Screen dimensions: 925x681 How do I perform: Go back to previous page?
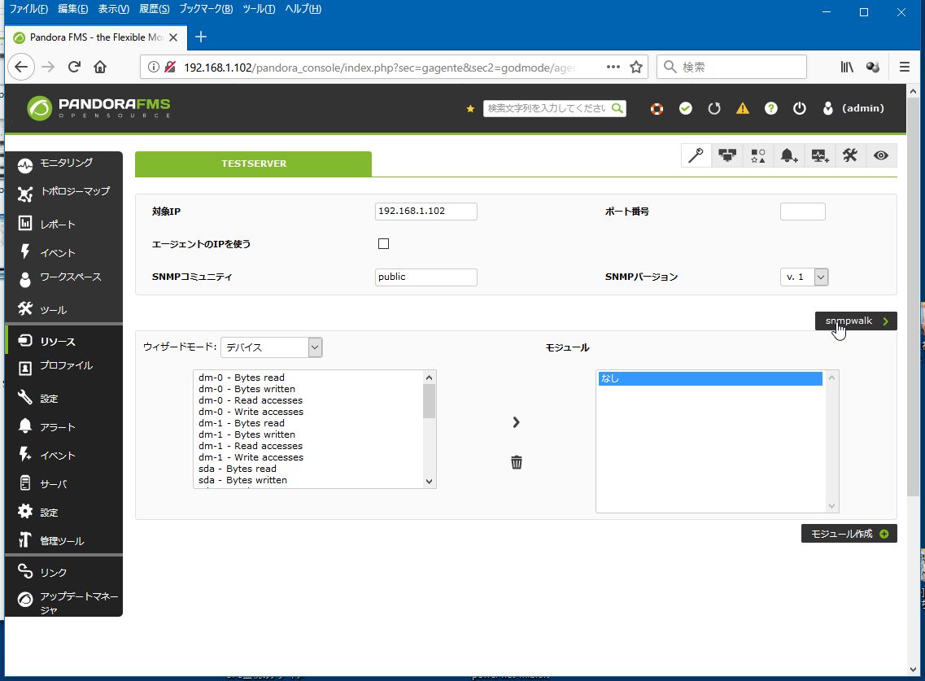tap(21, 68)
